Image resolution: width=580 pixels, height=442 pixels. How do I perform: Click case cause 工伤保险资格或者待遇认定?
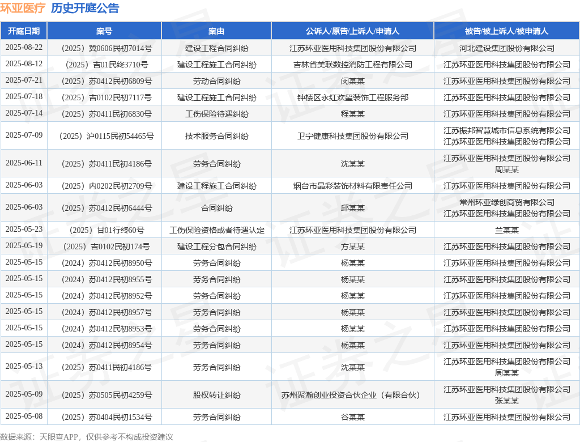point(217,230)
